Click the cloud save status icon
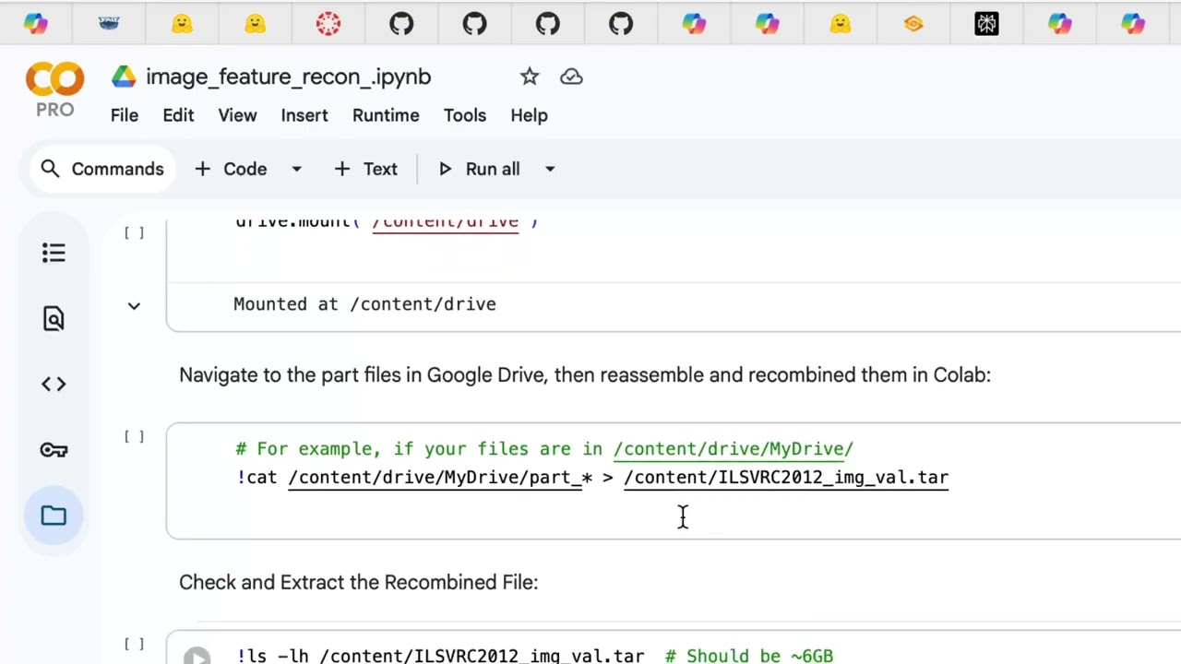Image resolution: width=1181 pixels, height=664 pixels. [571, 77]
